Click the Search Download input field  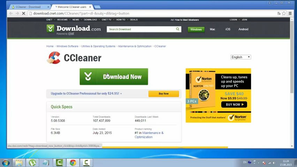(141, 29)
